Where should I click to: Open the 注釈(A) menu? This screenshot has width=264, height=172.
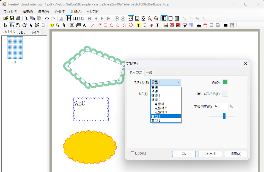(x=76, y=12)
